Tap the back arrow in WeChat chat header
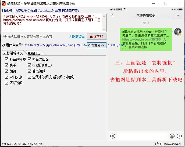This screenshot has width=185, height=147. pos(112,15)
